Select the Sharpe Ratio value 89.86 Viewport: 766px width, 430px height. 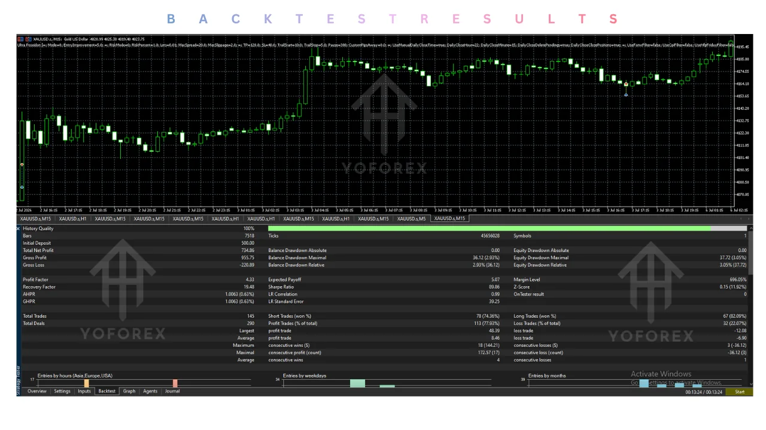click(x=494, y=287)
